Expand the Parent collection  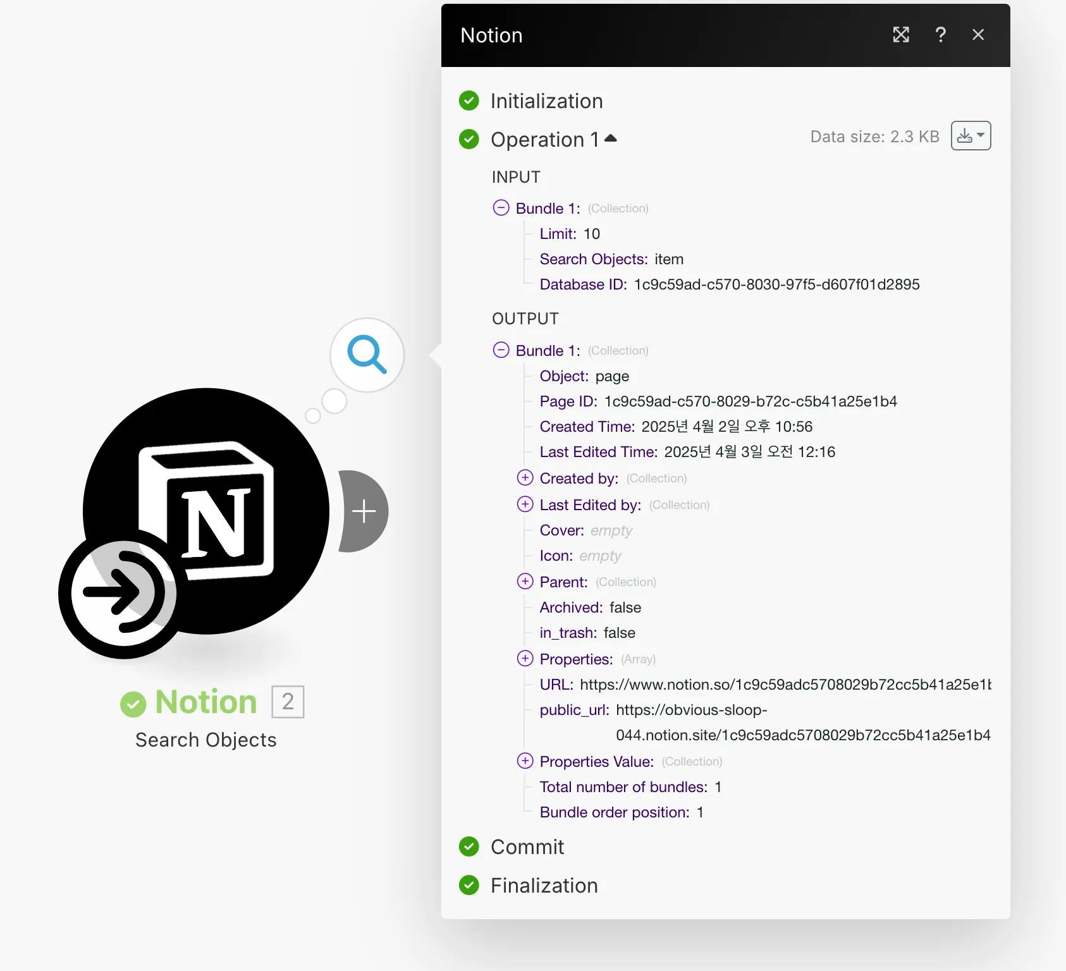(525, 582)
